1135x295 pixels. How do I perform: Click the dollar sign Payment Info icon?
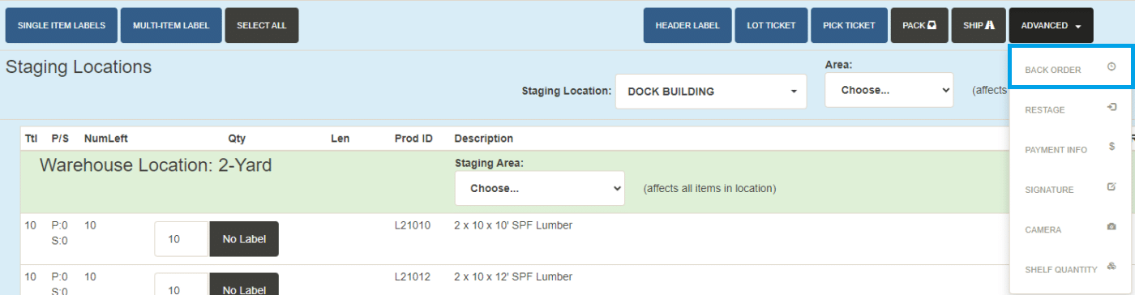[x=1111, y=147]
